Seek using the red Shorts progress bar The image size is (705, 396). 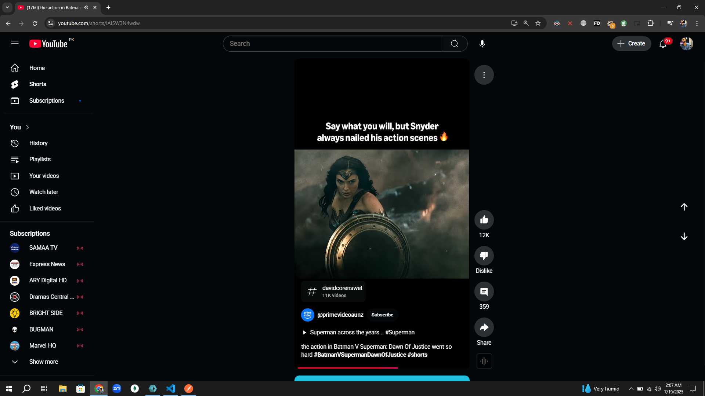(x=382, y=368)
